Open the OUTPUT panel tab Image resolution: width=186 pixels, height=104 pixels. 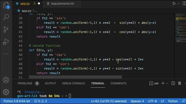[x=50, y=83]
